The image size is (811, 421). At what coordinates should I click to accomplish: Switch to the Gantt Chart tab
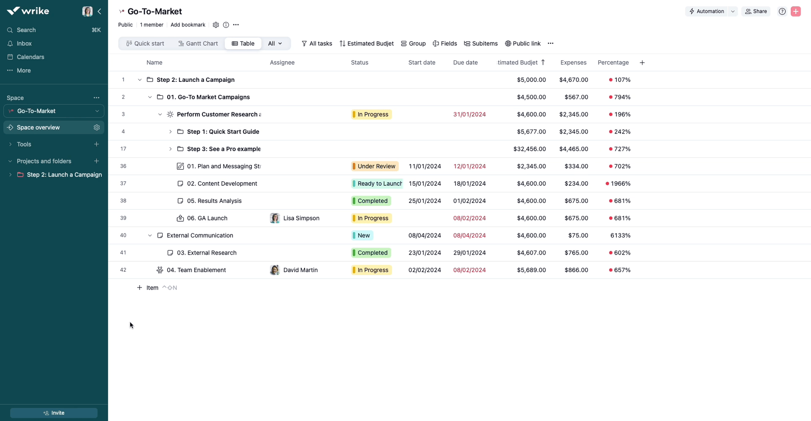(x=198, y=44)
